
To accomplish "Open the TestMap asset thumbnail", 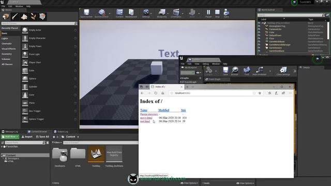I will pyautogui.click(x=96, y=154).
